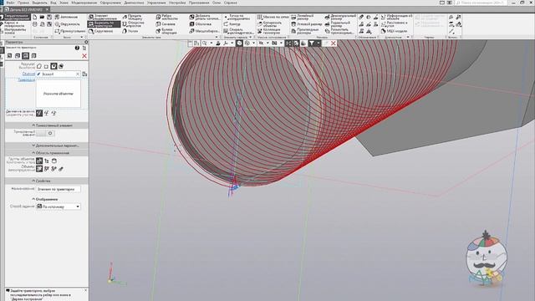535x301 pixels.
Task: Select the Отверстие простое tool
Action: coord(134,24)
